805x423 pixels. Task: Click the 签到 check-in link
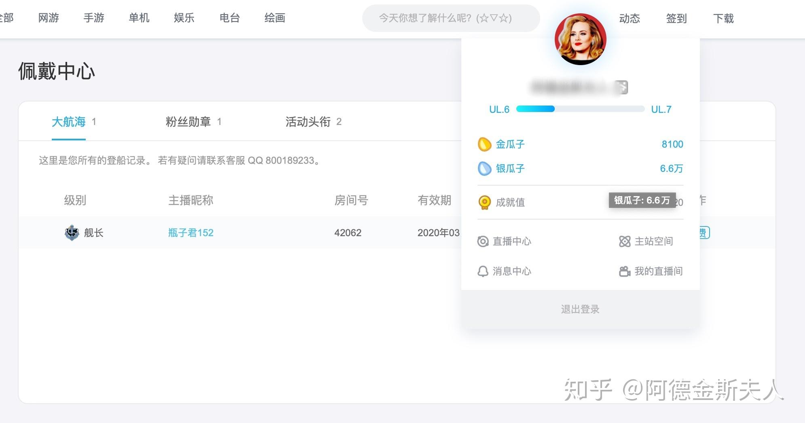(676, 19)
